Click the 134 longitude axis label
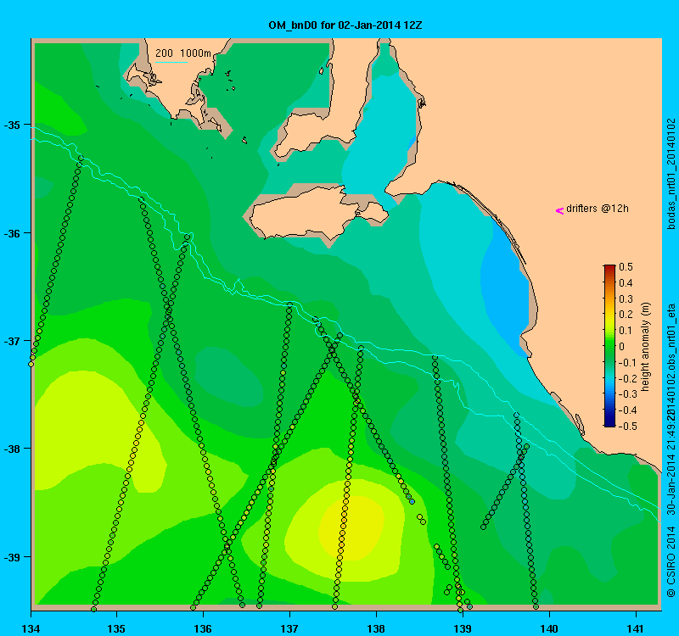 point(31,628)
